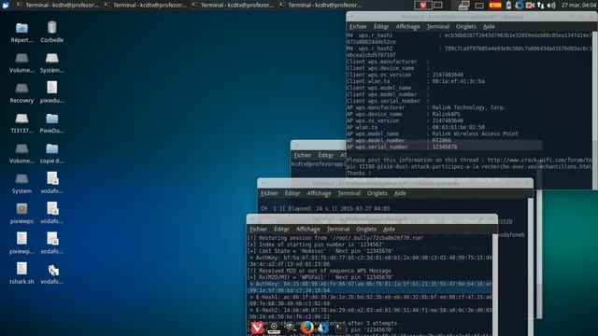
Task: Click the scrollbar of the Elapsed 24 s terminal
Action: pos(531,267)
